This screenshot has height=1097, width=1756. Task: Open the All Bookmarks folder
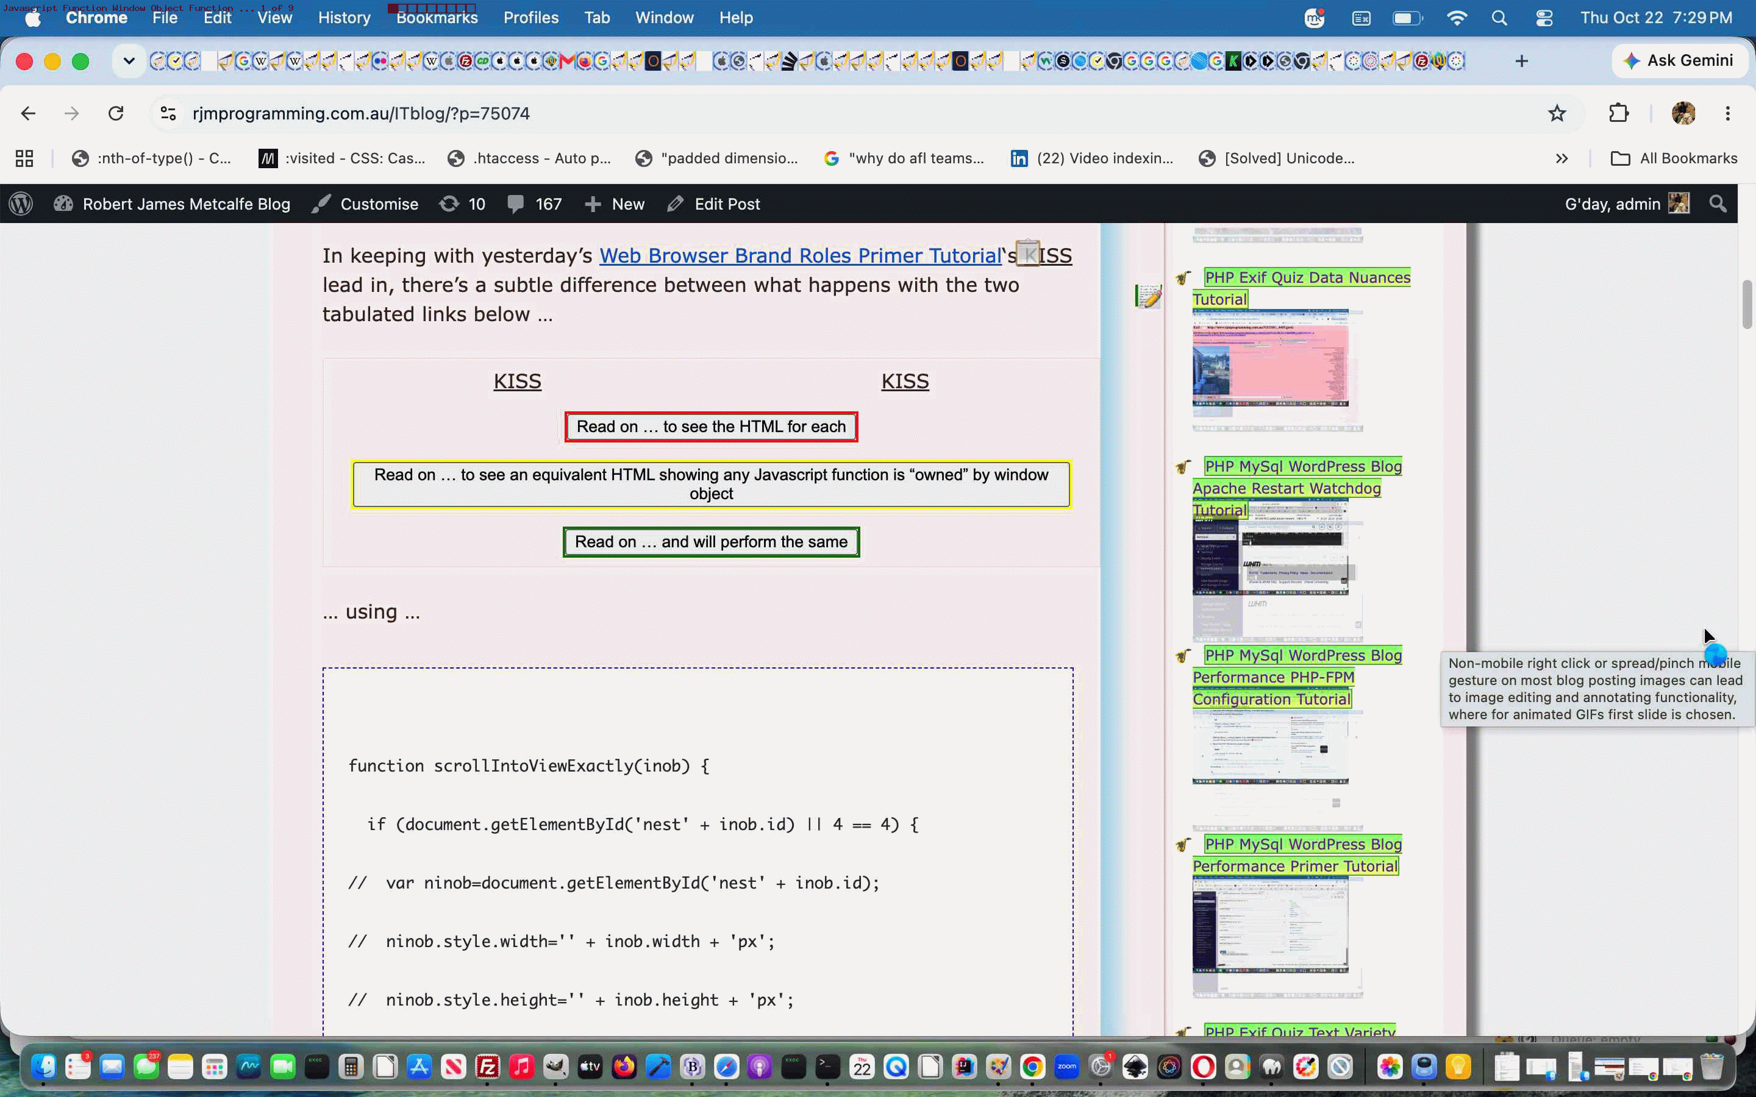click(1673, 158)
